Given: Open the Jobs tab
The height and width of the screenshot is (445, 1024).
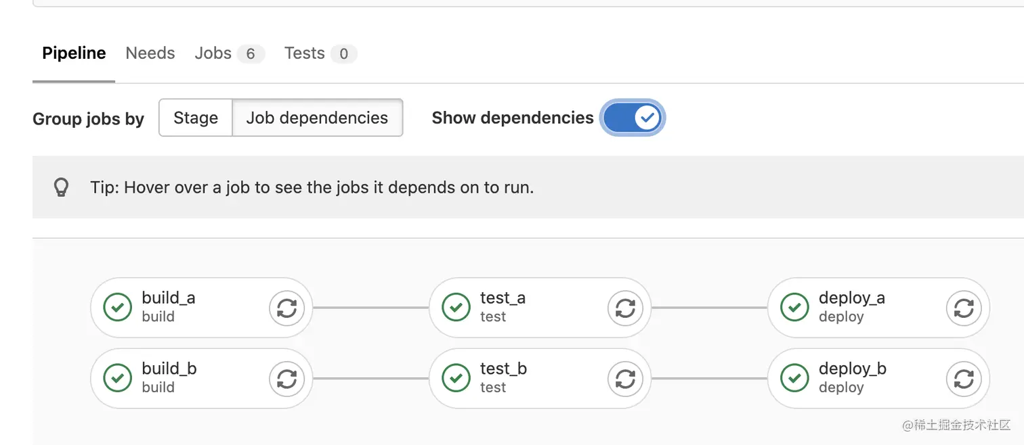Looking at the screenshot, I should (x=230, y=53).
